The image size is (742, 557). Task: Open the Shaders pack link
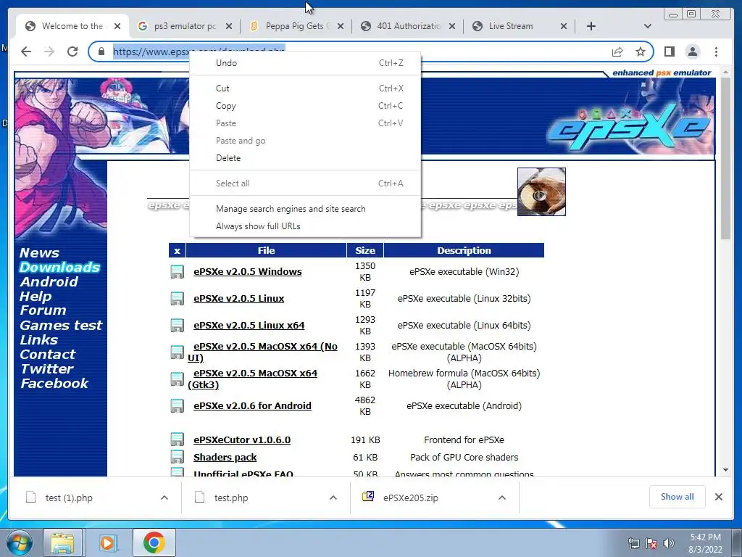[x=225, y=458]
